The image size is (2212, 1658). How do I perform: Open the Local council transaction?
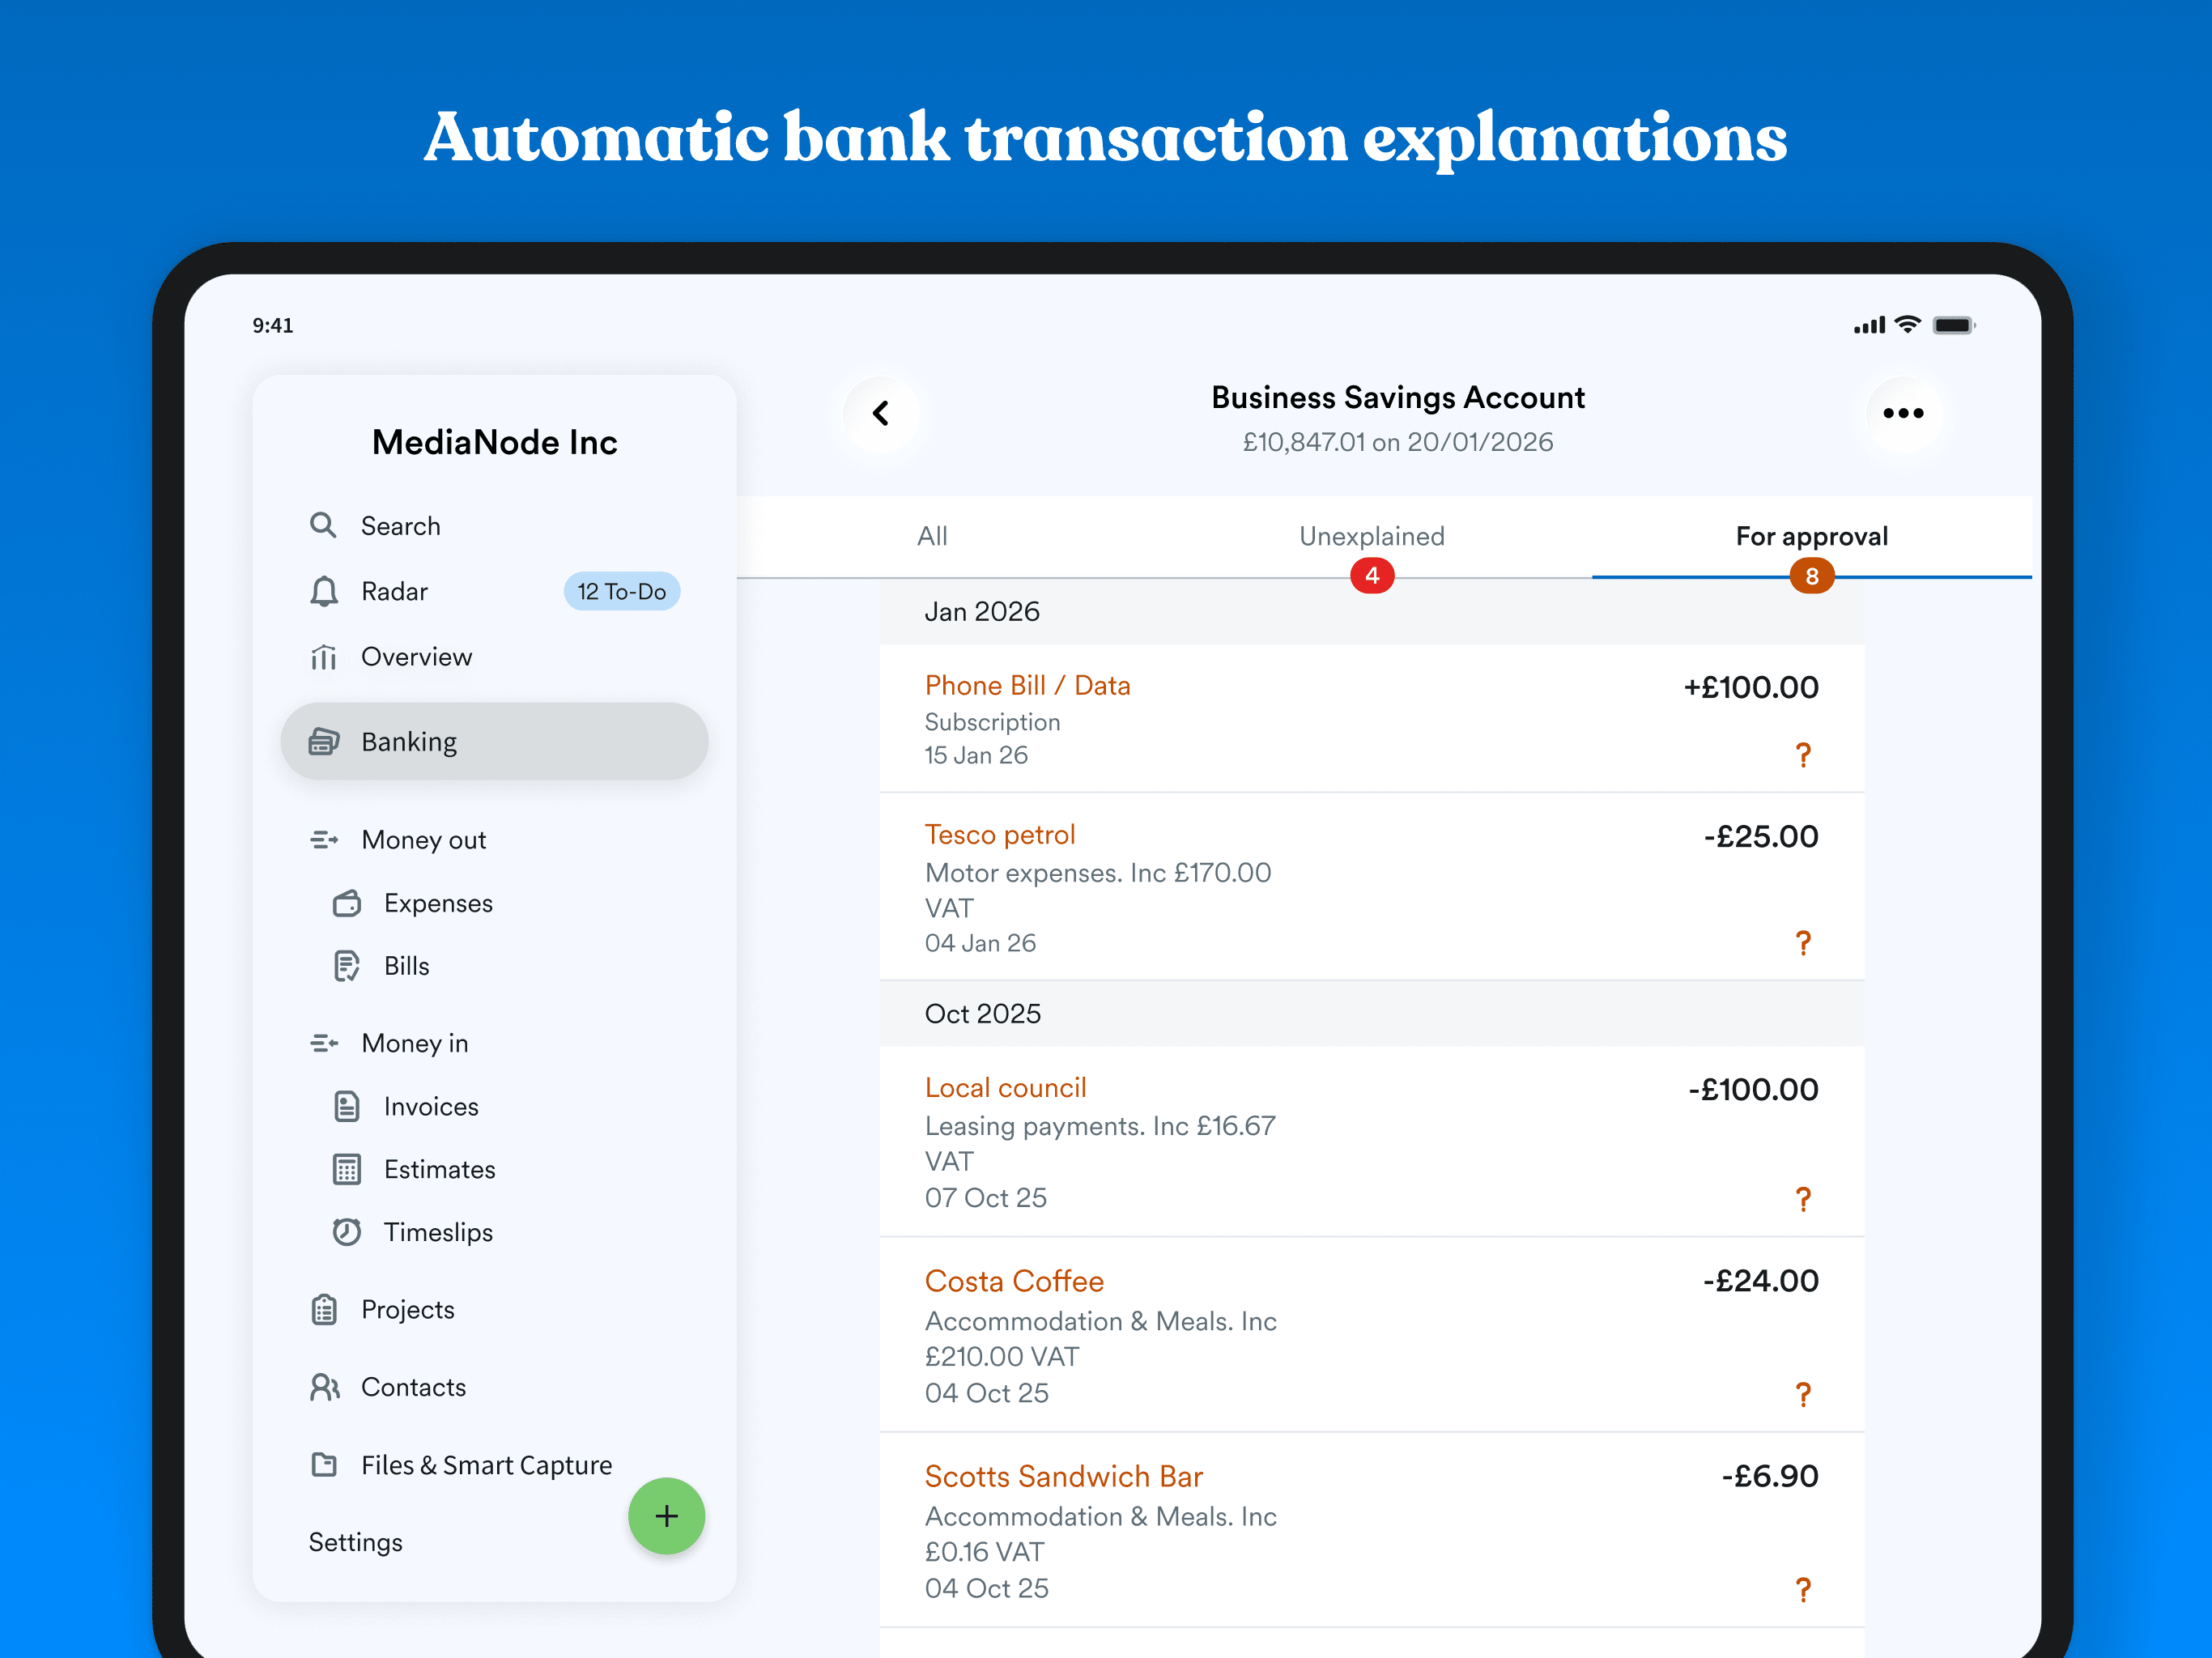[x=1371, y=1141]
